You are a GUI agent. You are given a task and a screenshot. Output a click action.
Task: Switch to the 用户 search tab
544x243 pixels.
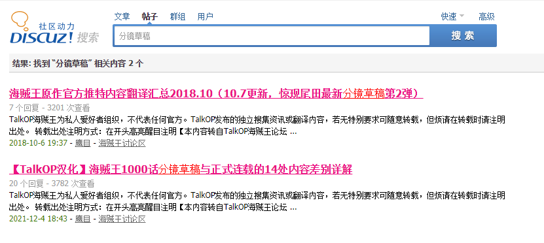[x=206, y=16]
